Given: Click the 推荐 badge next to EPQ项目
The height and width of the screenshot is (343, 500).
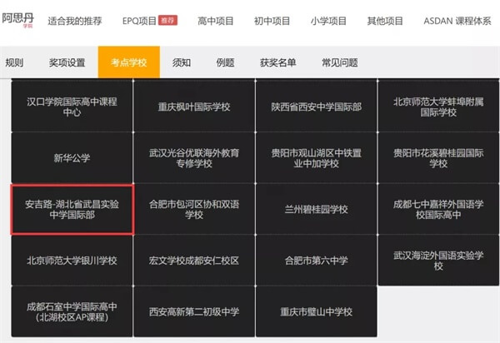Looking at the screenshot, I should tap(167, 20).
